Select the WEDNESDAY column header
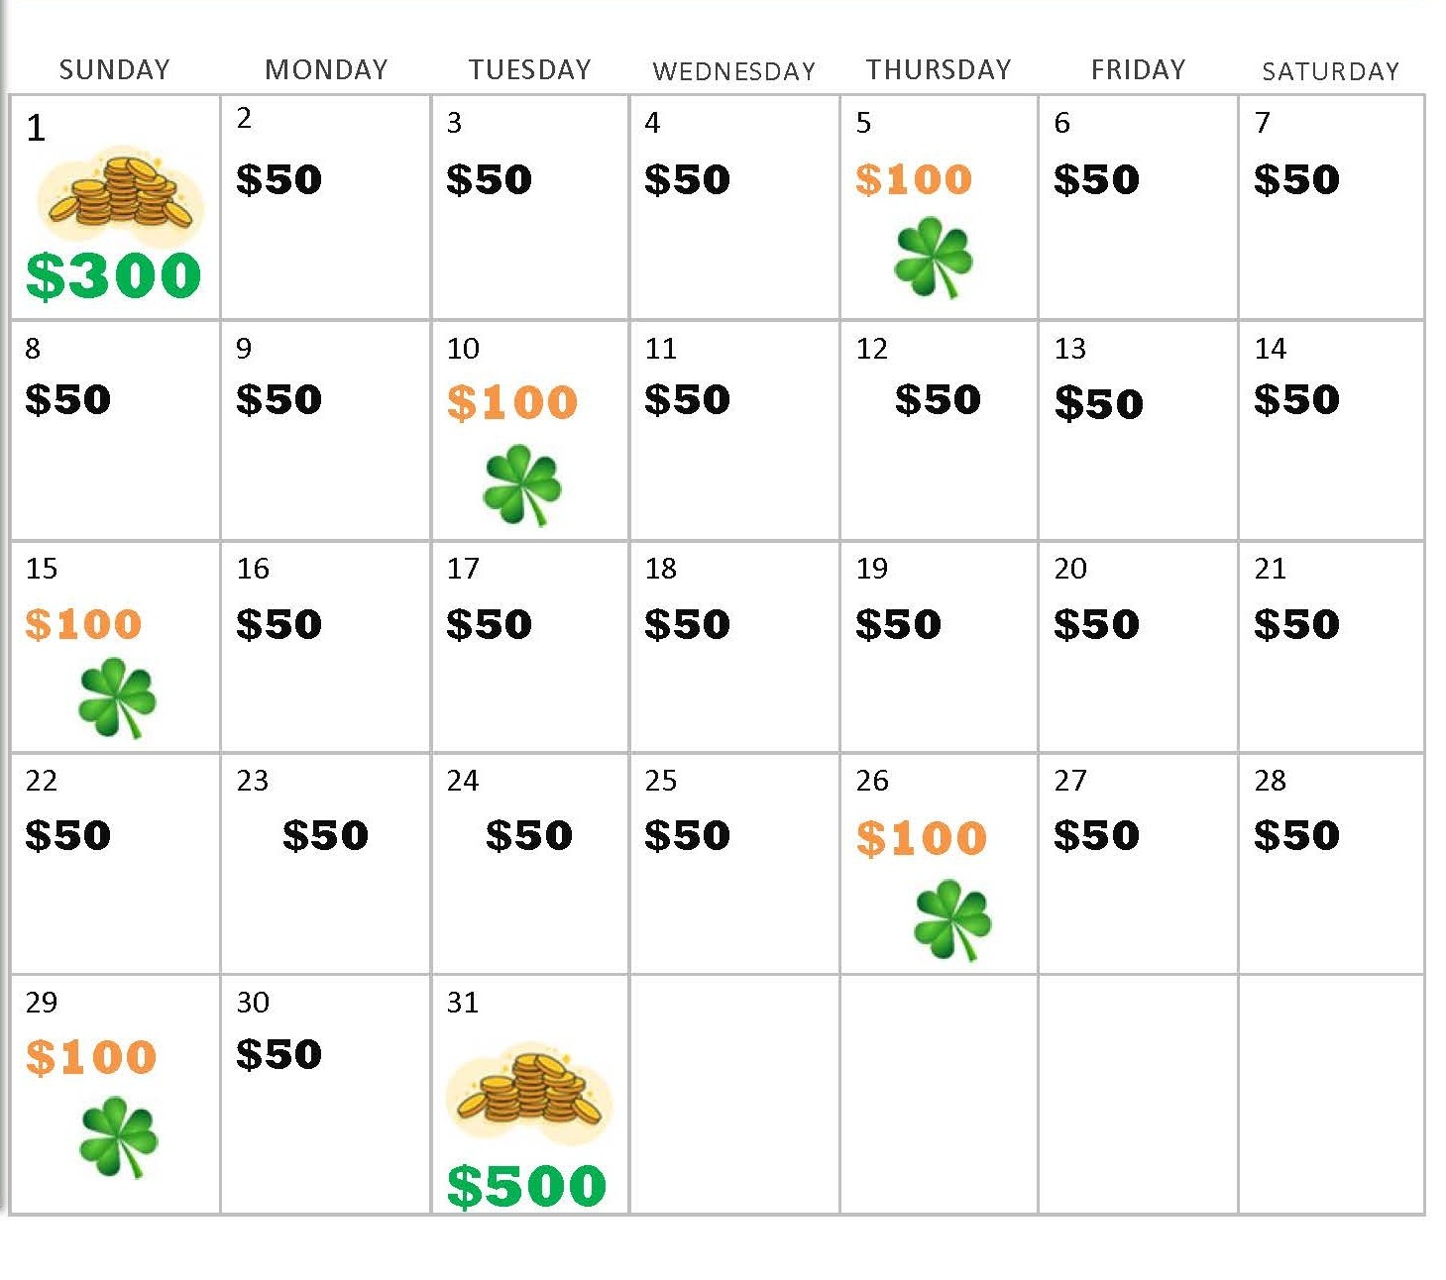 733,71
